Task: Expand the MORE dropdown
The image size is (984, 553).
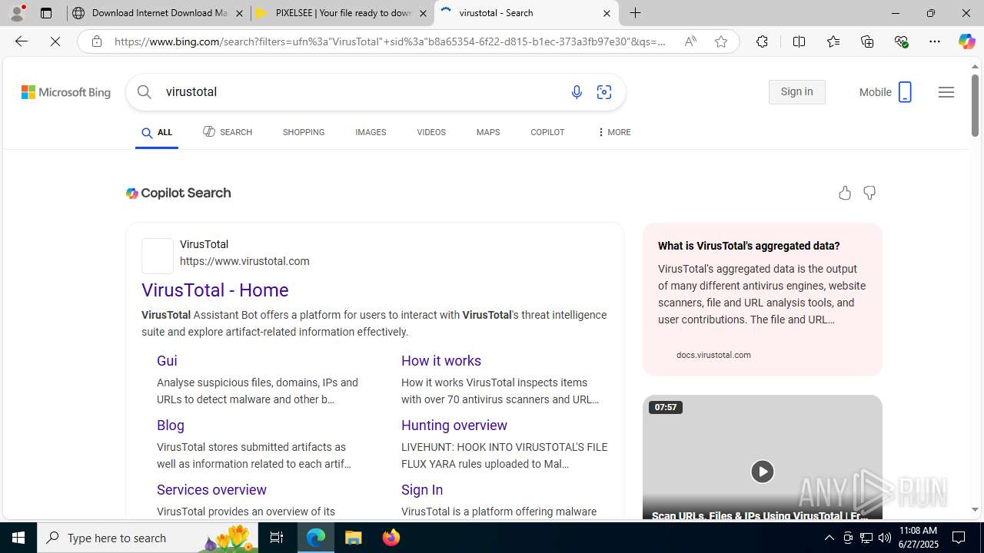Action: (613, 132)
